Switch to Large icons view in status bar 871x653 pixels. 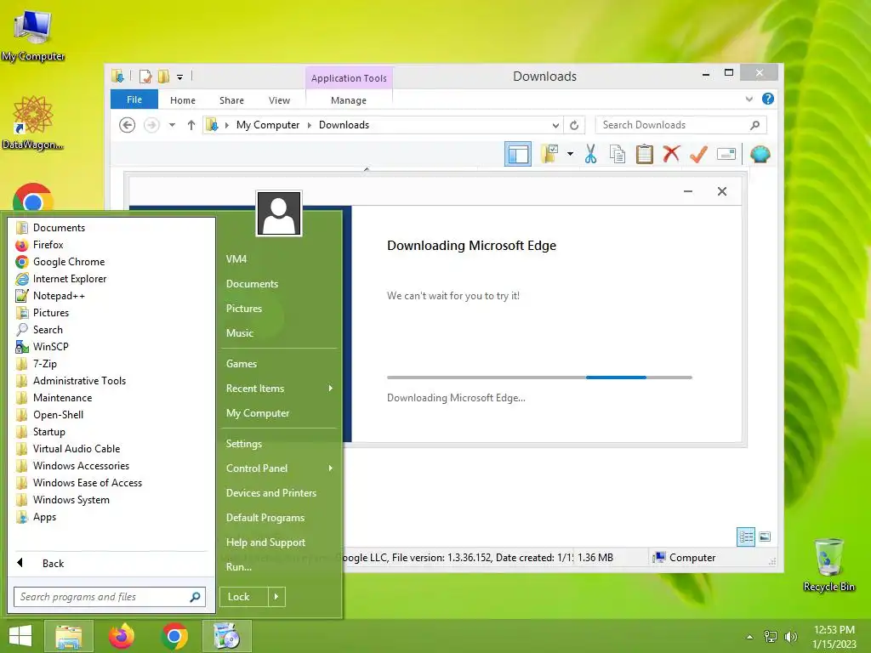click(765, 537)
